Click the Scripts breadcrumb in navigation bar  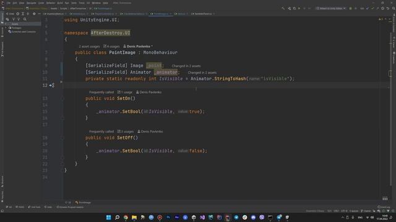click(x=63, y=8)
